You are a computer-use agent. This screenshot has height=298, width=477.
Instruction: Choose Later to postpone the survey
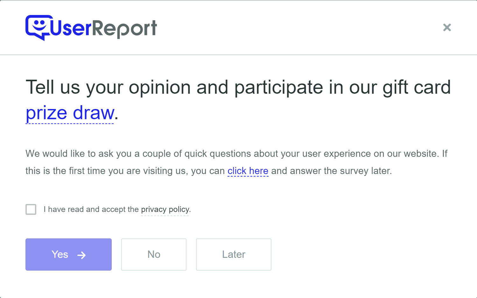tap(234, 255)
